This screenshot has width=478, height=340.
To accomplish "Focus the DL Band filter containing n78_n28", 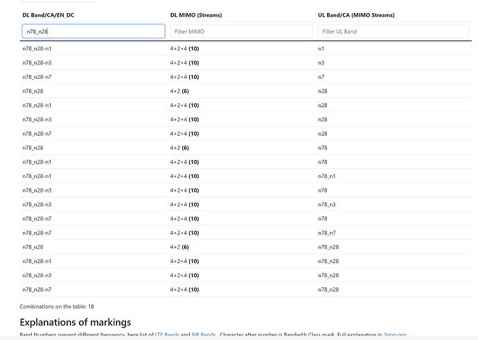I will 94,31.
